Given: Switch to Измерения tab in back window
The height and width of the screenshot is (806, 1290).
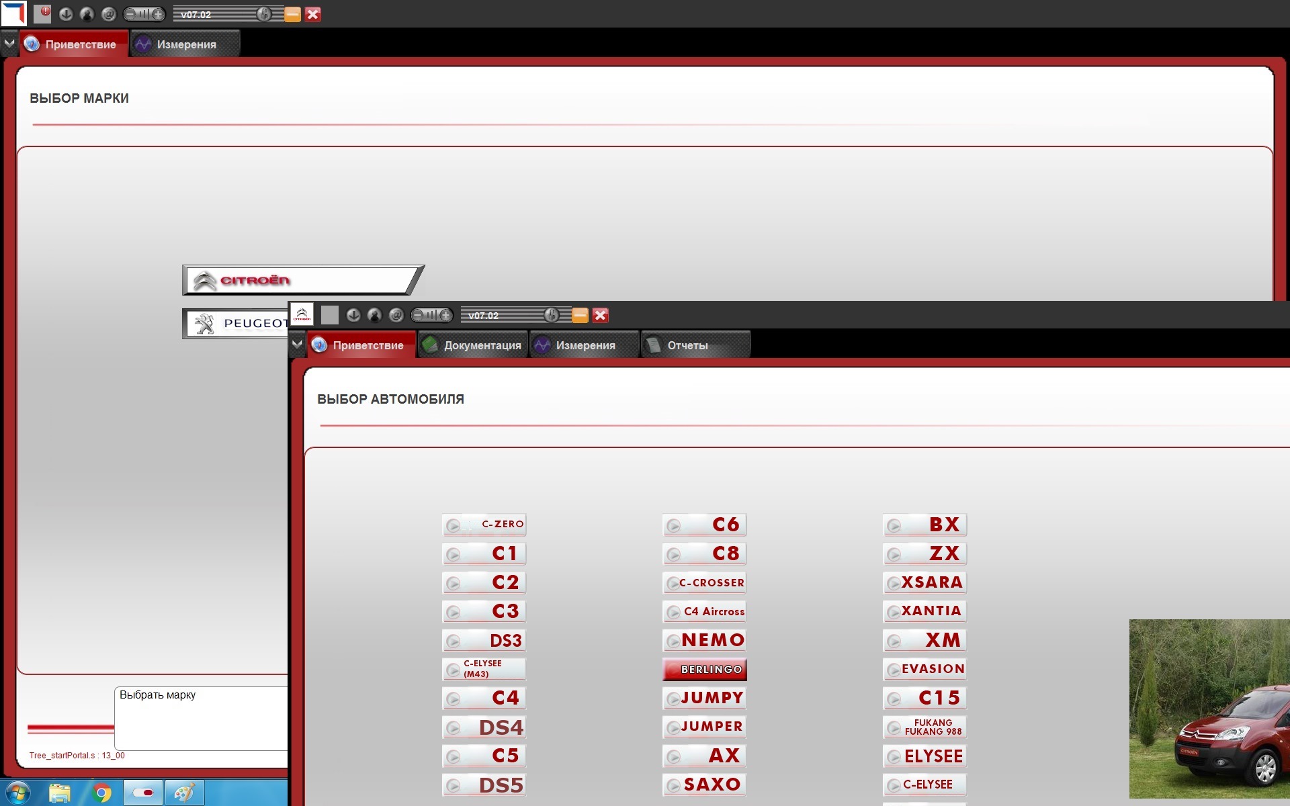Looking at the screenshot, I should [x=184, y=44].
